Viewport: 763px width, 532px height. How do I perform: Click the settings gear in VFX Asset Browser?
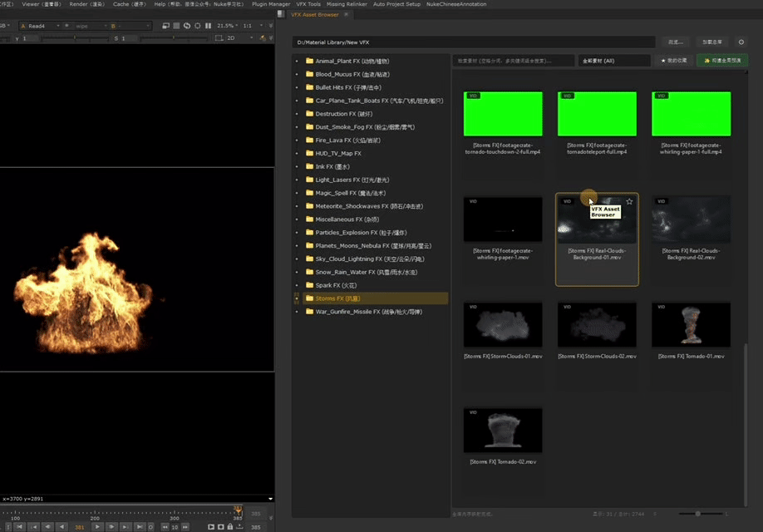tap(741, 41)
